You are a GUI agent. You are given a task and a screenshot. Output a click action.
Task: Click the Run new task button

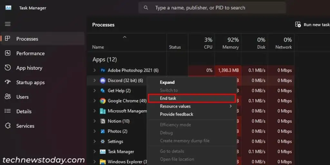(x=312, y=24)
